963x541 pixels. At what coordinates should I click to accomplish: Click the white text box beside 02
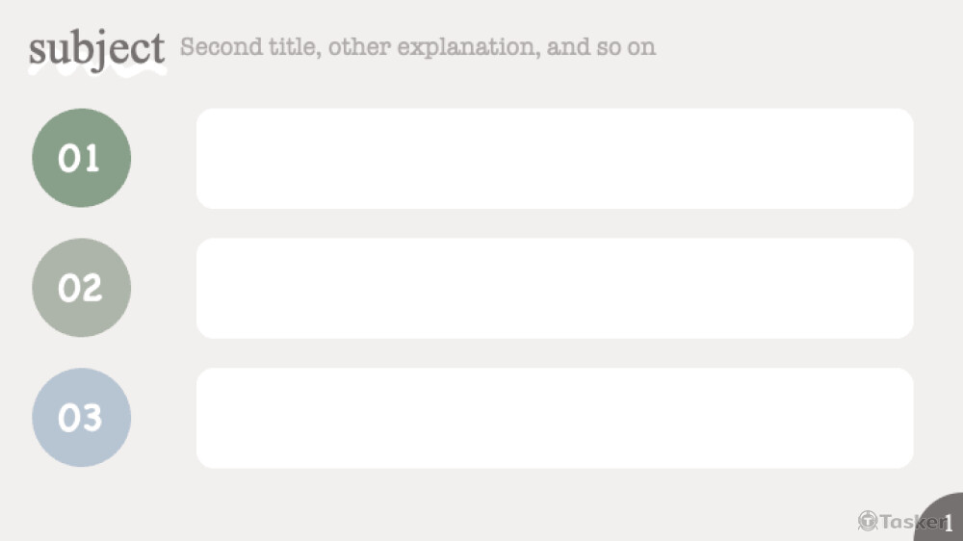[555, 288]
